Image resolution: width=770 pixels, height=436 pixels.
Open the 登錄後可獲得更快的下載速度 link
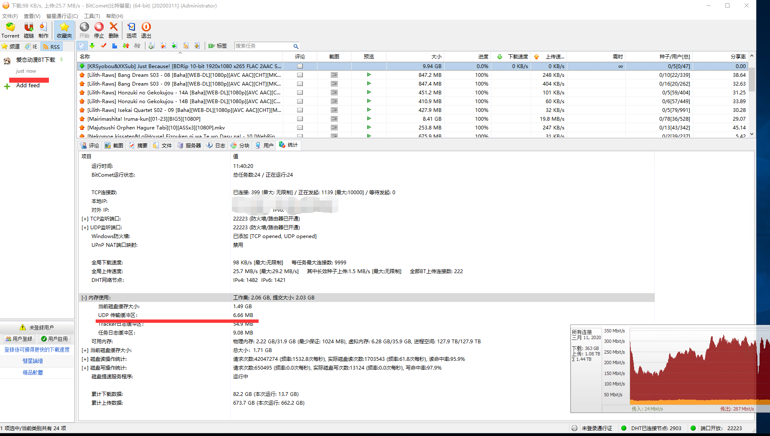point(37,350)
